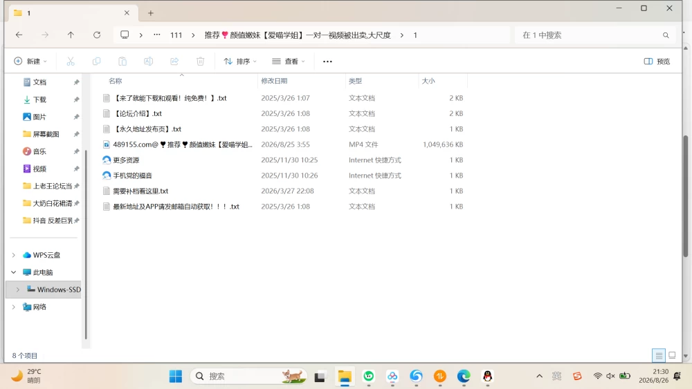This screenshot has width=692, height=389.
Task: Launch Microsoft Edge from the taskbar
Action: pyautogui.click(x=464, y=377)
